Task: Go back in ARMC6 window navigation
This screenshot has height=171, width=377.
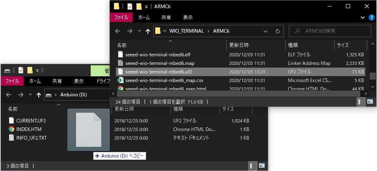Action: coord(118,31)
